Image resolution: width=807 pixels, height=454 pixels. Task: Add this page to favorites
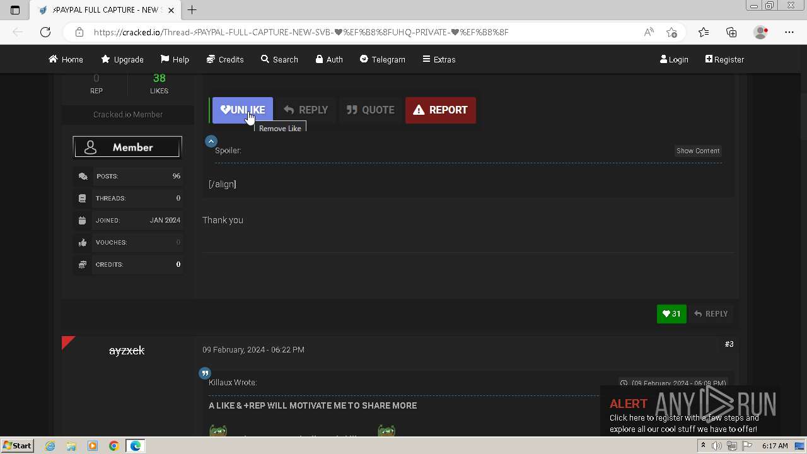click(x=671, y=32)
